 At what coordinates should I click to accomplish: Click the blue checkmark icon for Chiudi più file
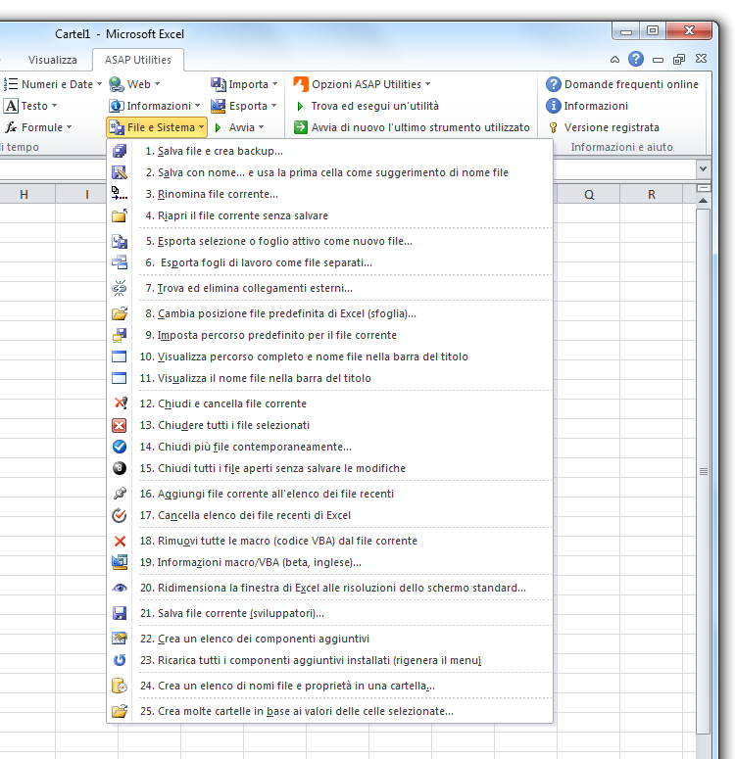(x=120, y=447)
